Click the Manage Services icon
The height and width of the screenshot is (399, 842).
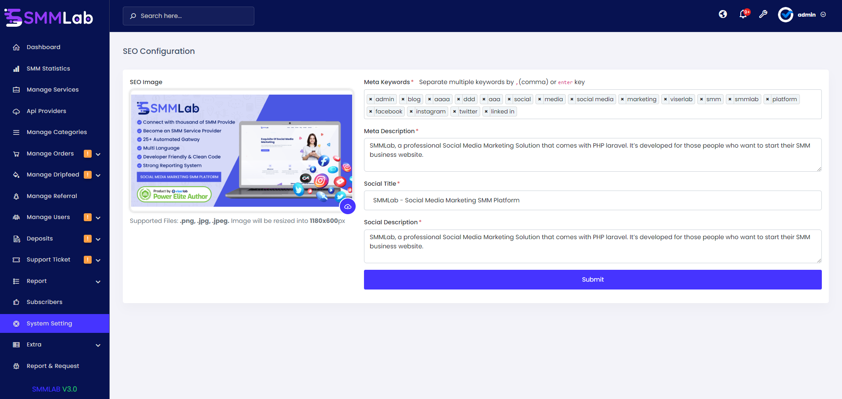(16, 90)
